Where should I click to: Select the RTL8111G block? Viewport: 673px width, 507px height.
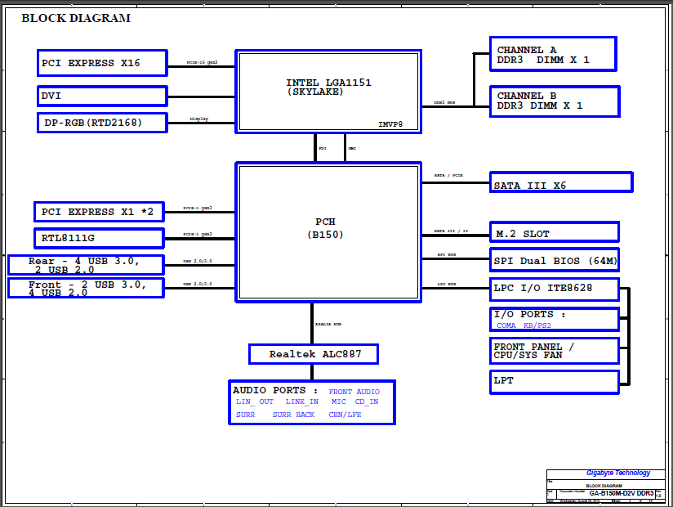98,238
